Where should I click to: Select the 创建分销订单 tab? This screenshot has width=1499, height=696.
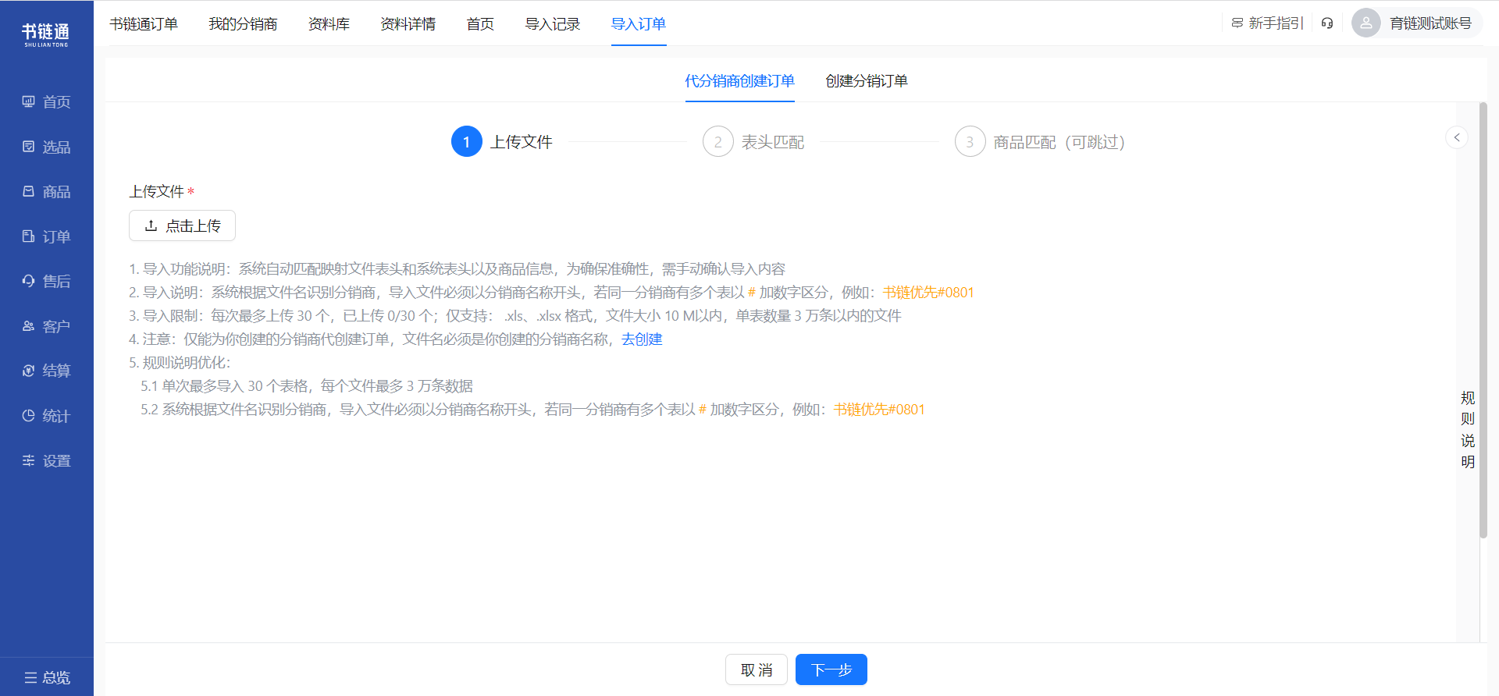867,81
